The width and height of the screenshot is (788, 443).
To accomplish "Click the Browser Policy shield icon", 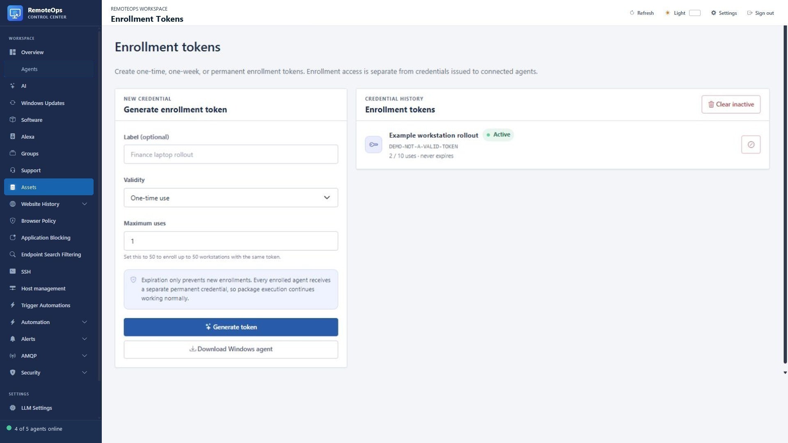I will coord(13,221).
